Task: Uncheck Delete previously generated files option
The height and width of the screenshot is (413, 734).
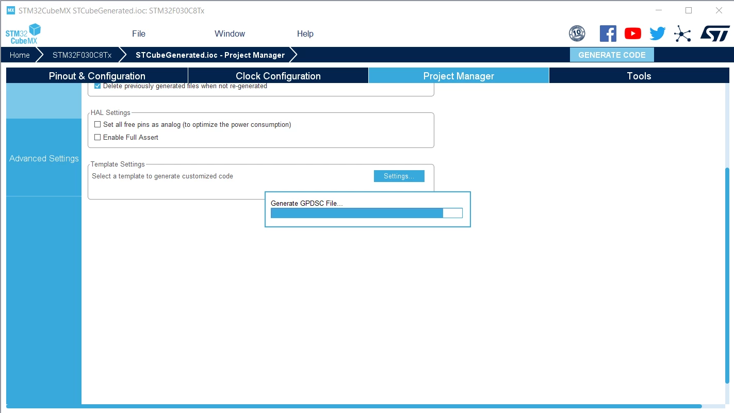Action: tap(97, 86)
